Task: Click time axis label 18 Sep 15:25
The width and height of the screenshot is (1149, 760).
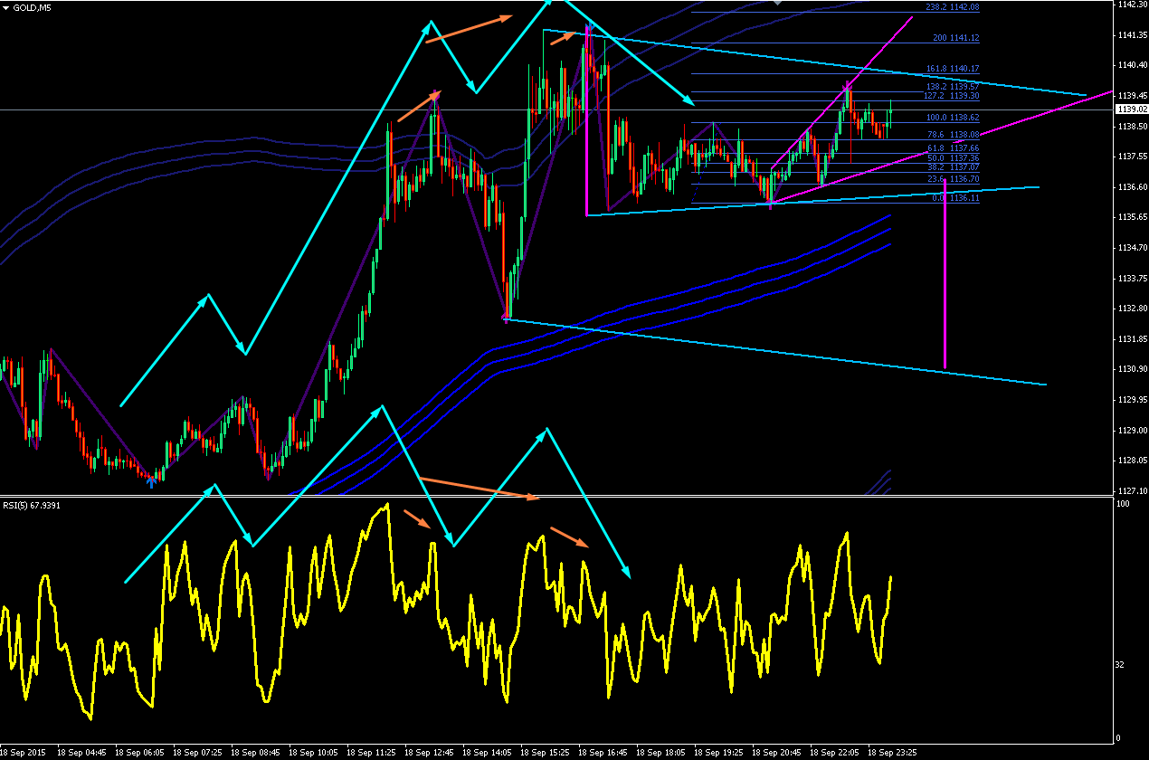Action: [546, 752]
